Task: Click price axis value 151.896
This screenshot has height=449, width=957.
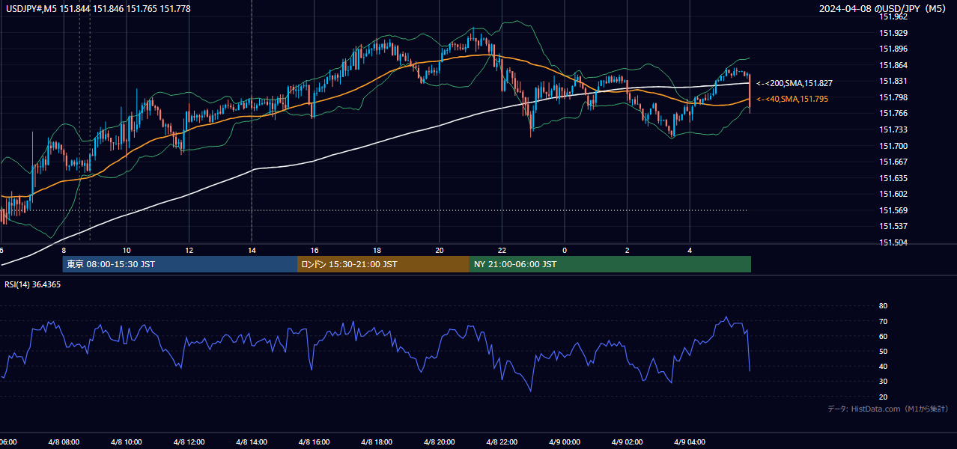Action: click(893, 49)
